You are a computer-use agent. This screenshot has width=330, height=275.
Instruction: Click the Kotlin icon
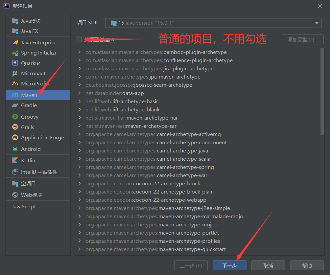(x=15, y=160)
